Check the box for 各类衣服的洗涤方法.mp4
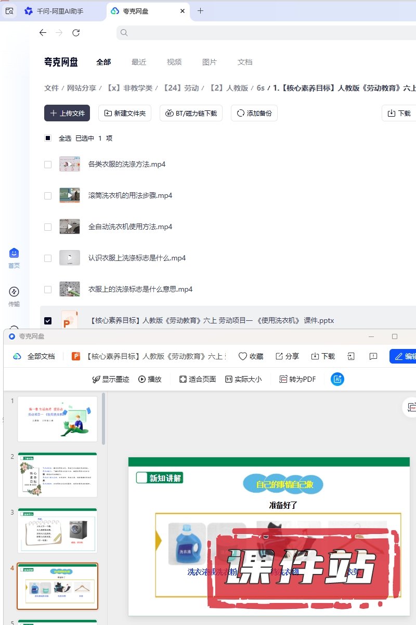This screenshot has width=416, height=625. pos(48,165)
